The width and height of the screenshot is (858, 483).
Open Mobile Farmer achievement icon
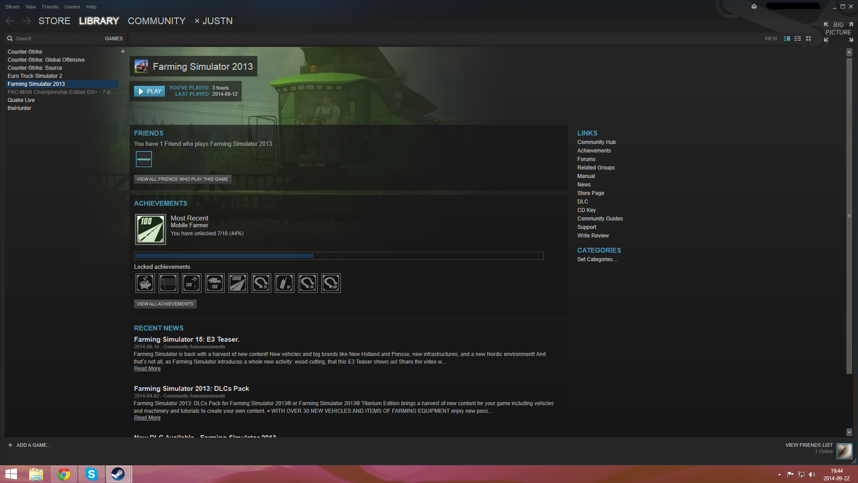(151, 229)
